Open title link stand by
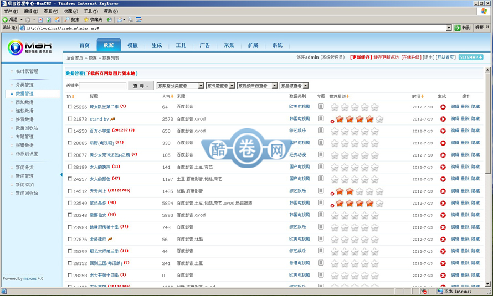 coord(99,119)
